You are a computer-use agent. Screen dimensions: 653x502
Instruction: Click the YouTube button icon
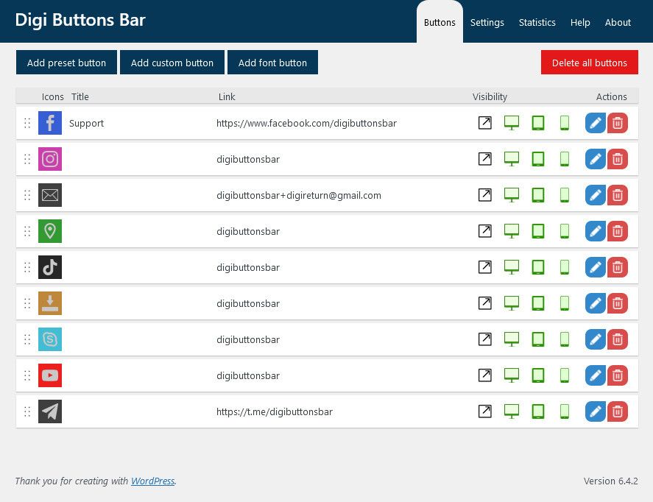50,375
